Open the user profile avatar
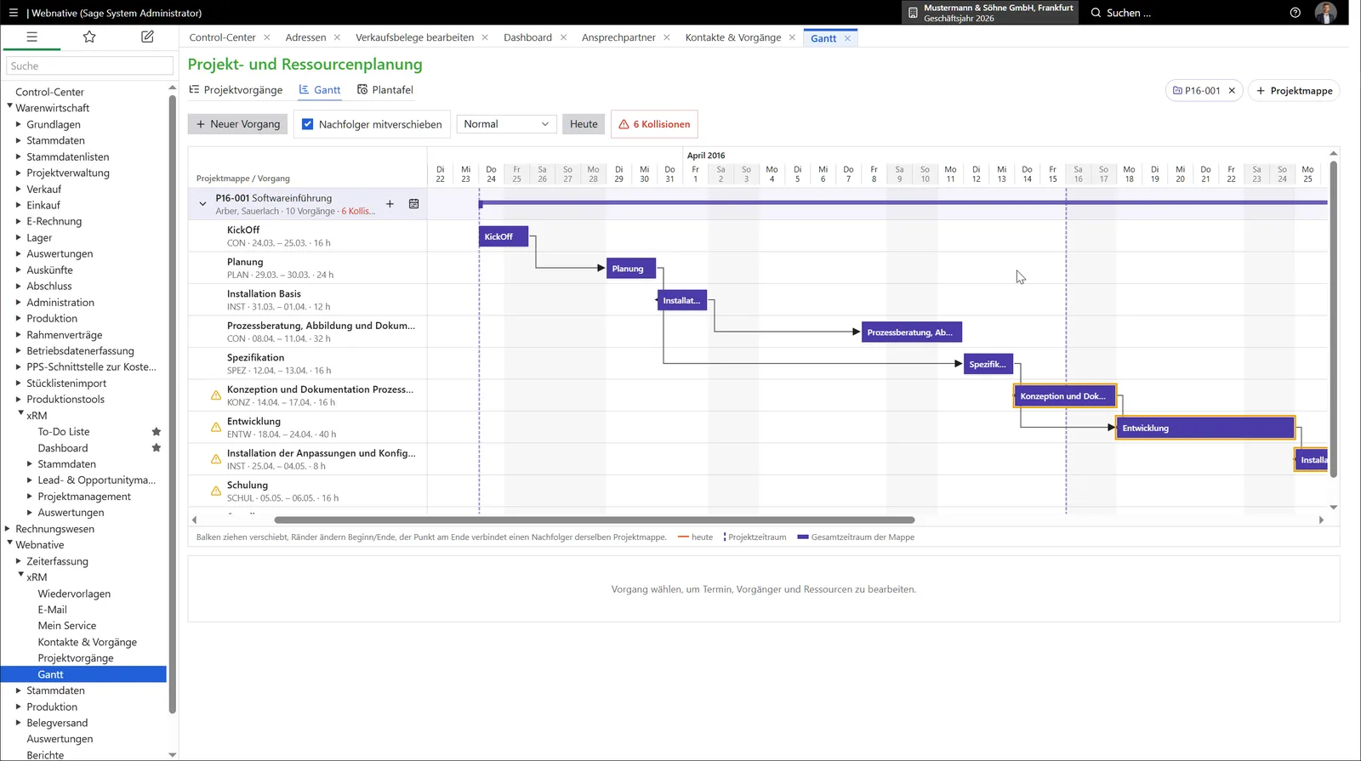 1325,13
